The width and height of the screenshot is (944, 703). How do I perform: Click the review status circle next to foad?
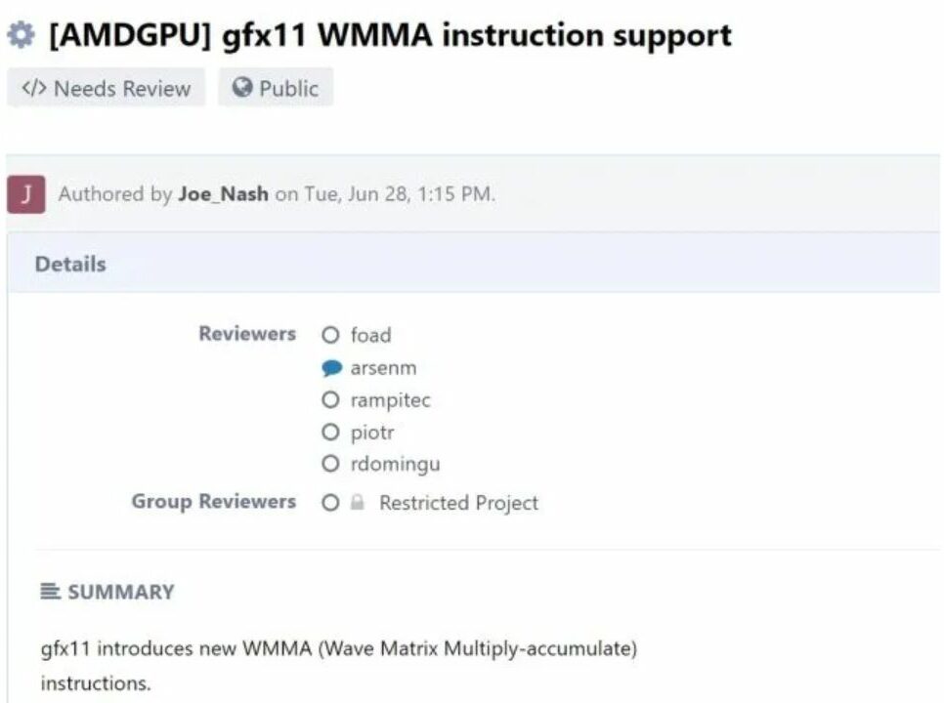330,335
